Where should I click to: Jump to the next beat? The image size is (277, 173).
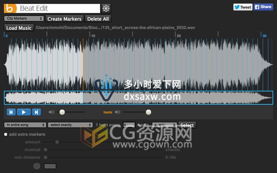[36, 112]
